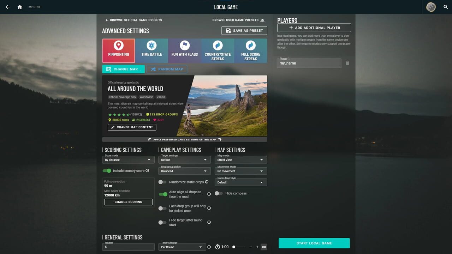Viewport: 452px width, 254px height.
Task: Enable infinite time with infinity icon
Action: (x=263, y=247)
